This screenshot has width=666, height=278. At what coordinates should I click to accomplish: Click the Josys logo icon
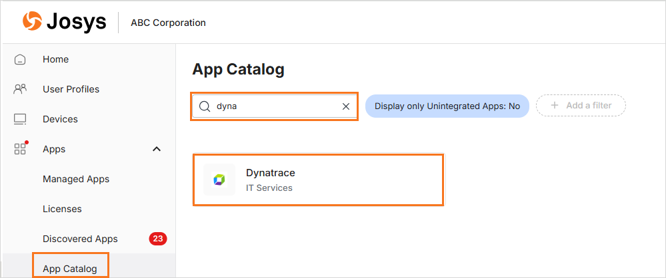tap(32, 21)
